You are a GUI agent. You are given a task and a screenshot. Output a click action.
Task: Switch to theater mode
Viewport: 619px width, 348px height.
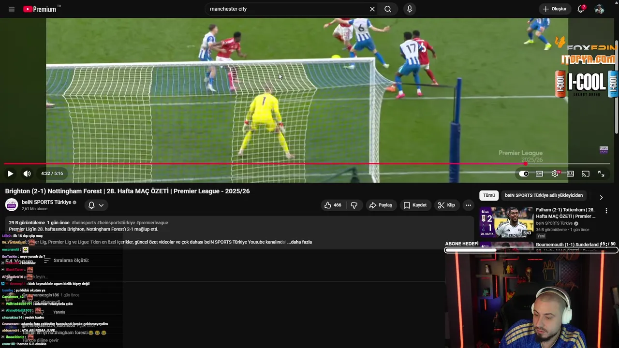click(570, 174)
